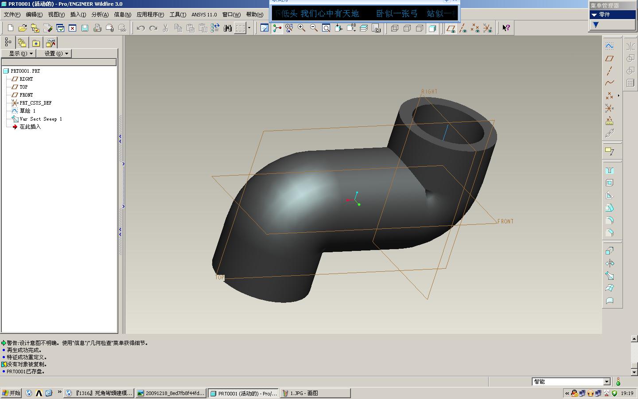Toggle orient mode icon
638x399 pixels.
click(x=289, y=28)
